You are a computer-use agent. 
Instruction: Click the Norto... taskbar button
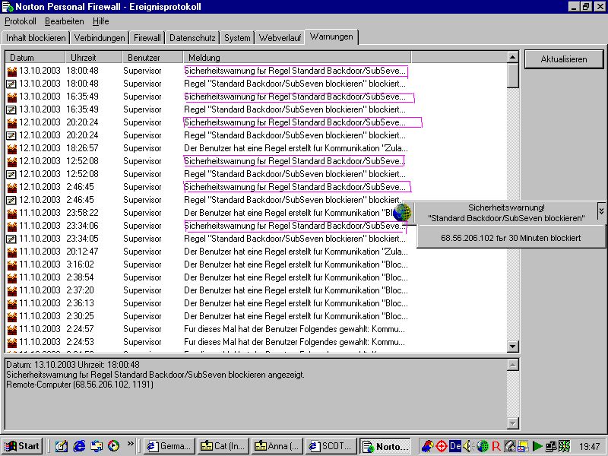click(385, 446)
